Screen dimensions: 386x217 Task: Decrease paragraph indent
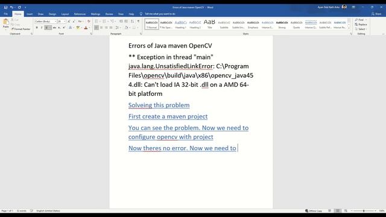(121, 22)
